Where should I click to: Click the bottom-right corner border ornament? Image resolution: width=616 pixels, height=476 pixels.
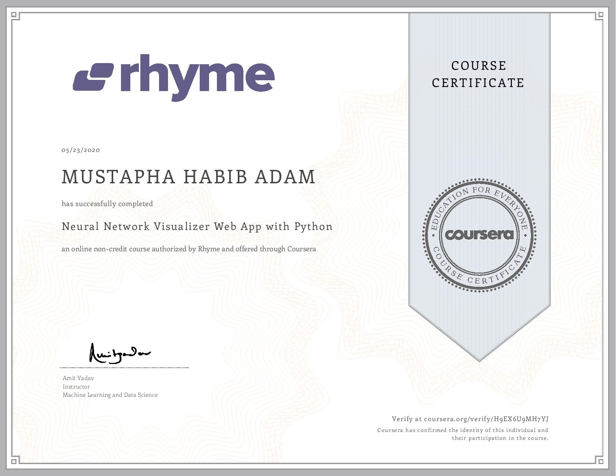600,460
